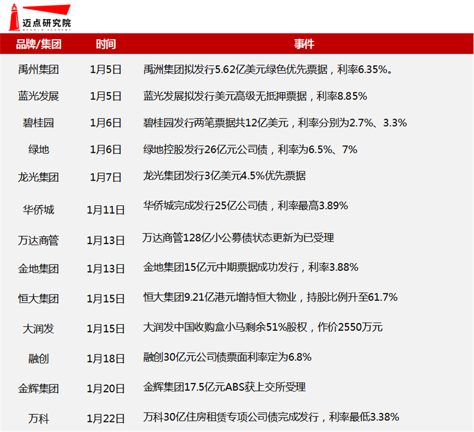
Task: Click the 1月18日 date cell
Action: pyautogui.click(x=105, y=359)
